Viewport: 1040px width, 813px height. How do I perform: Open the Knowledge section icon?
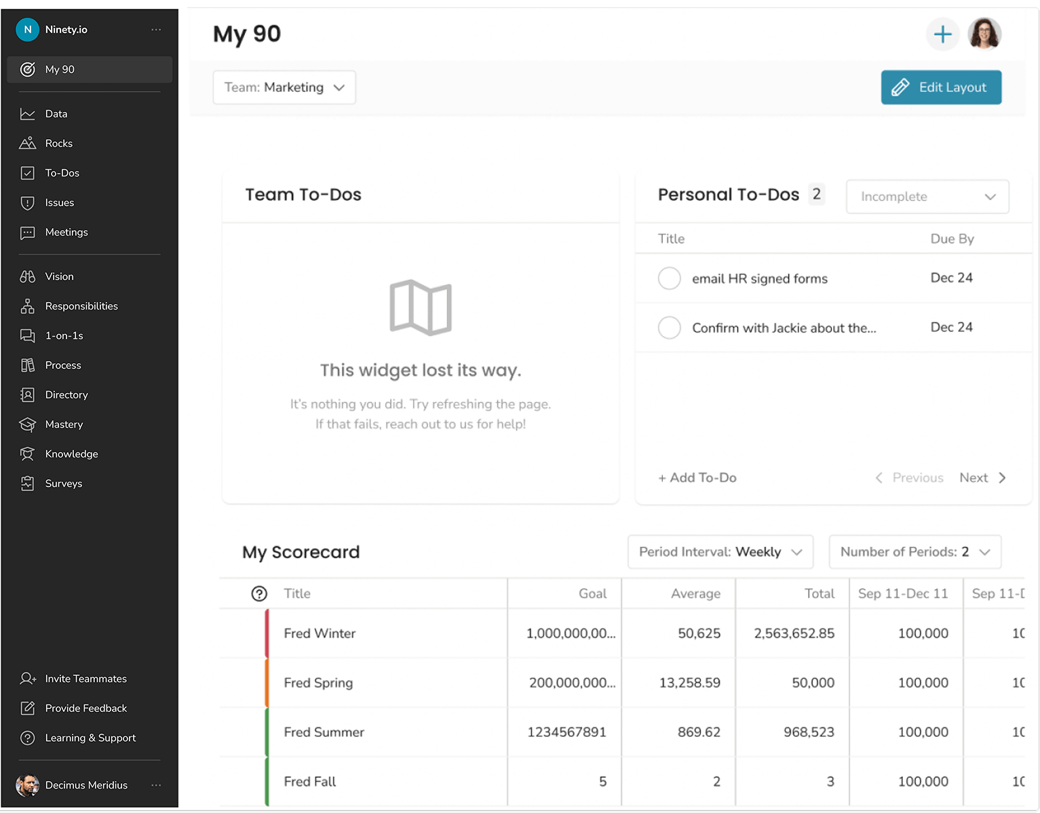click(28, 453)
